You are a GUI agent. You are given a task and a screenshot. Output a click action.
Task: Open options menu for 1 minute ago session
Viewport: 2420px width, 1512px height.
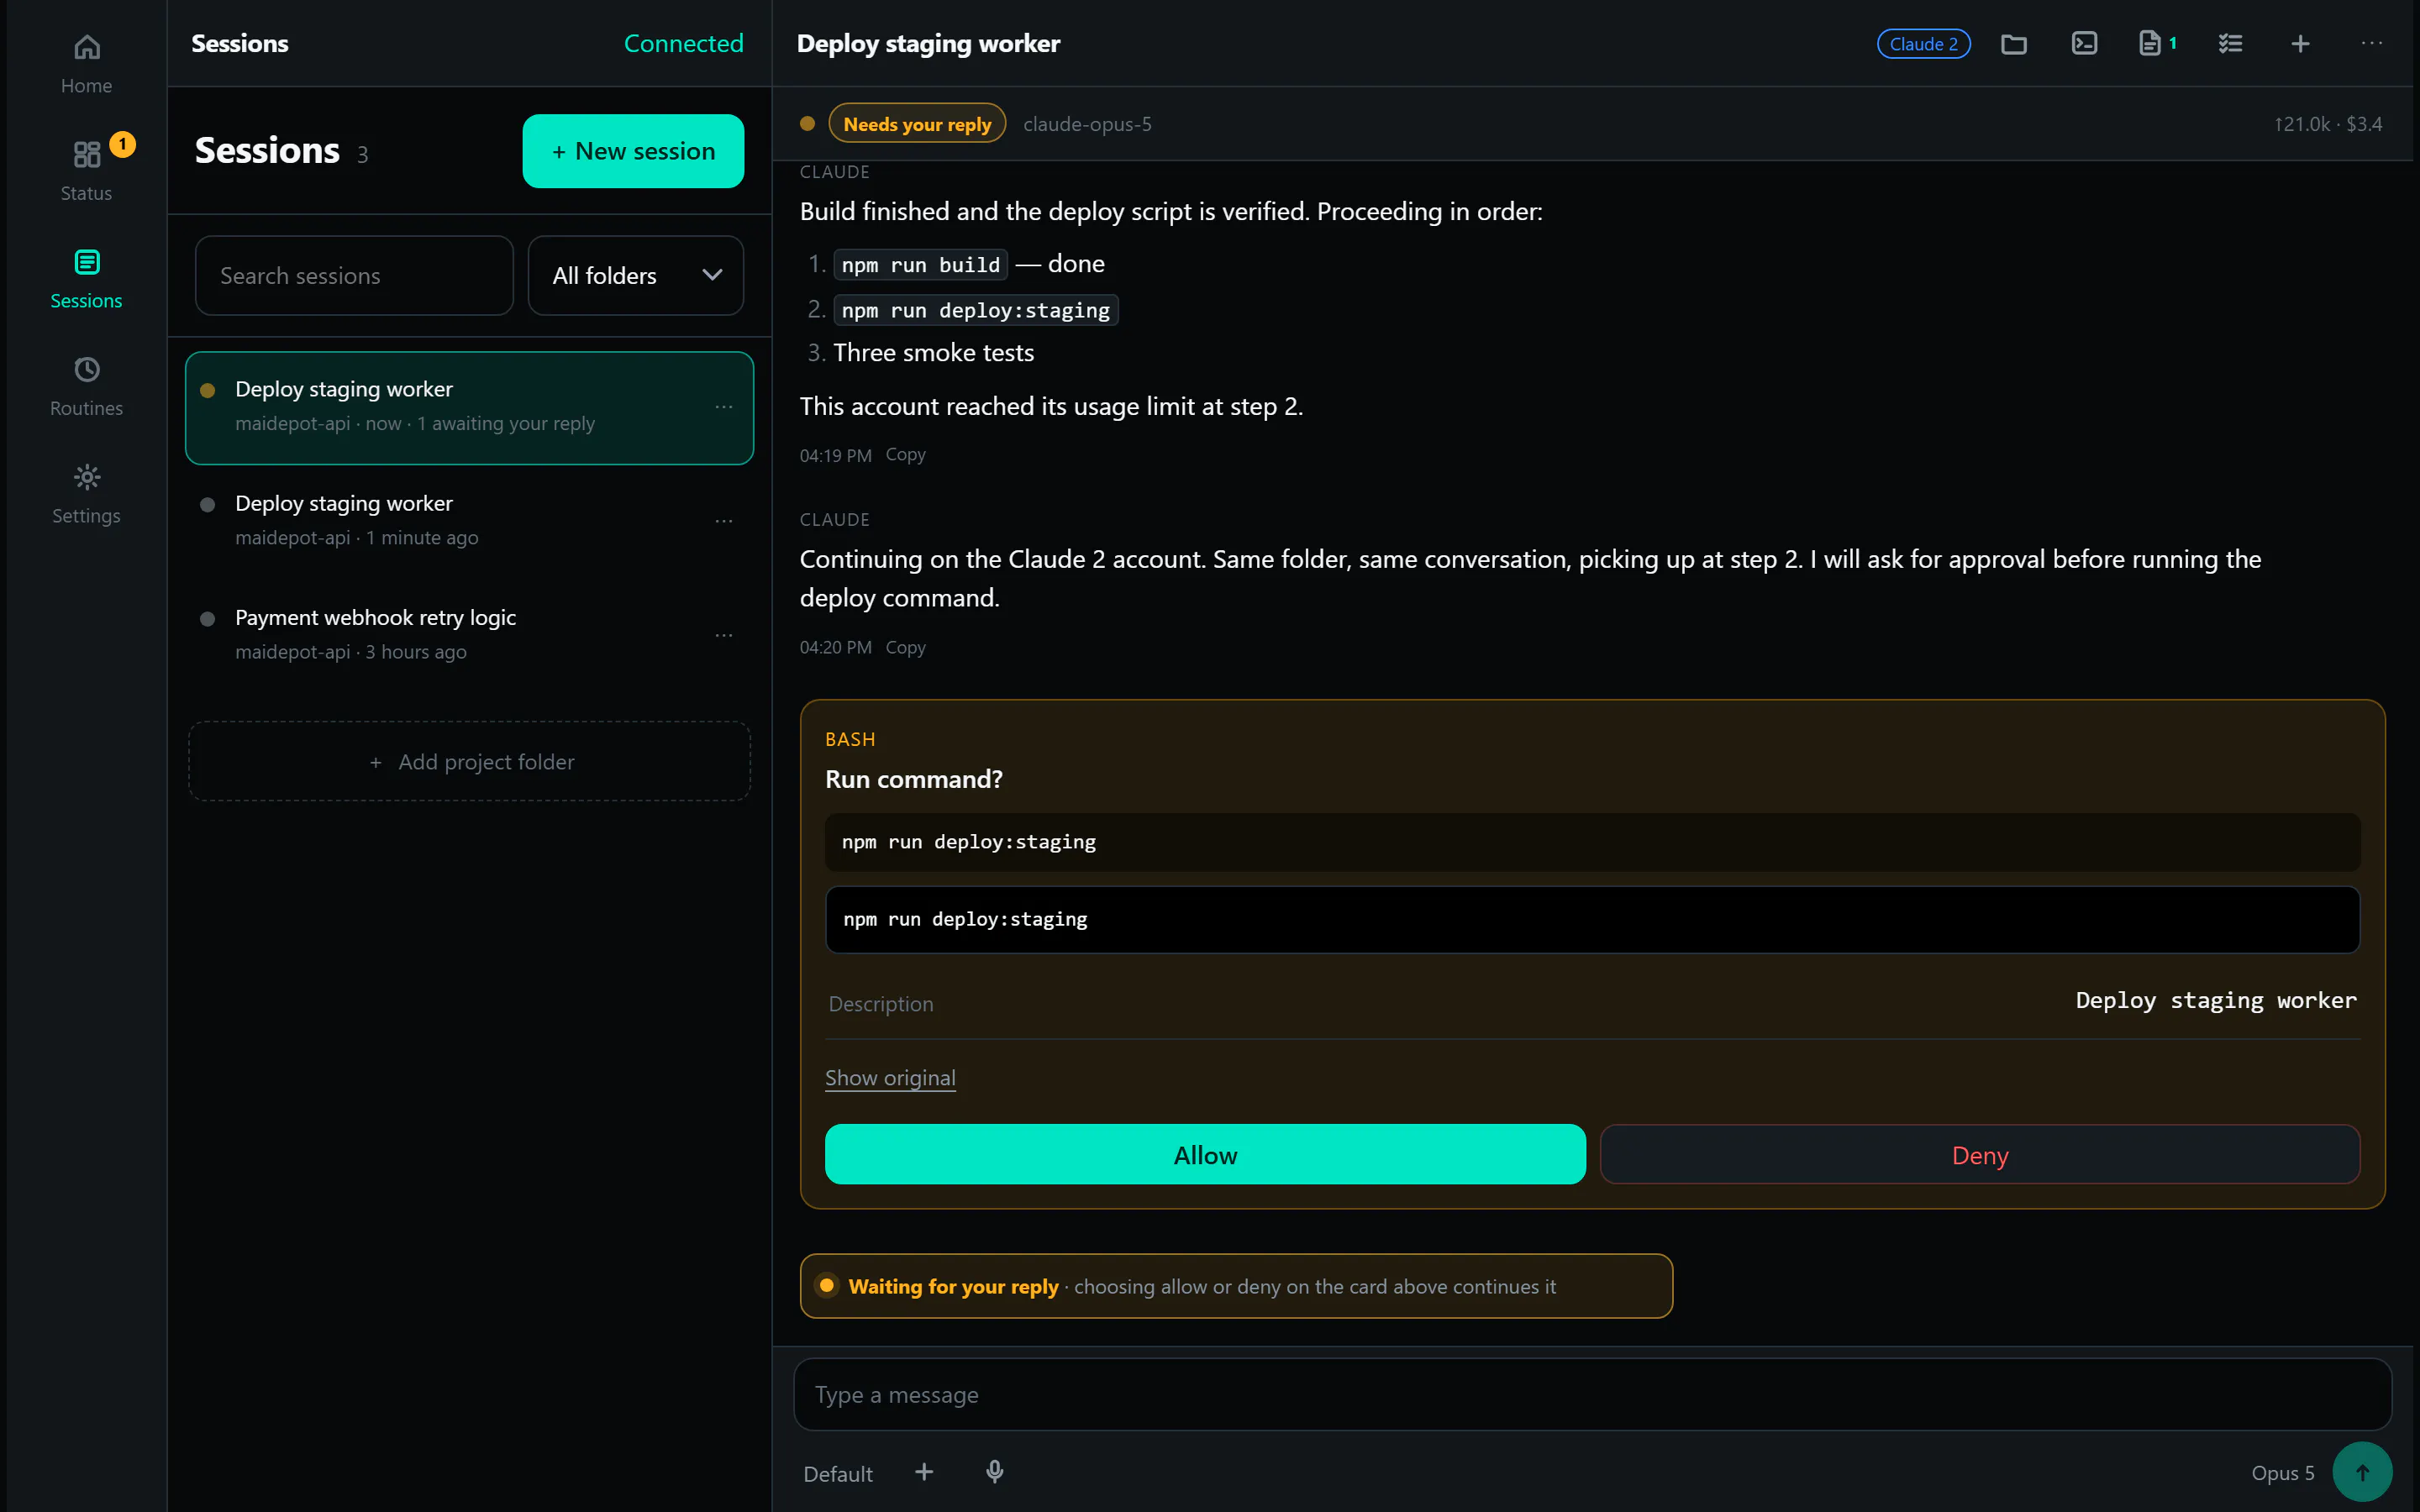pyautogui.click(x=724, y=521)
